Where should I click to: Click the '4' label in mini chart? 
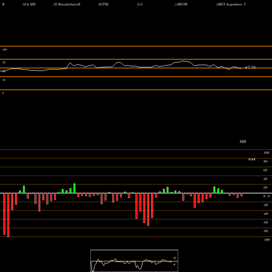click(x=174, y=264)
